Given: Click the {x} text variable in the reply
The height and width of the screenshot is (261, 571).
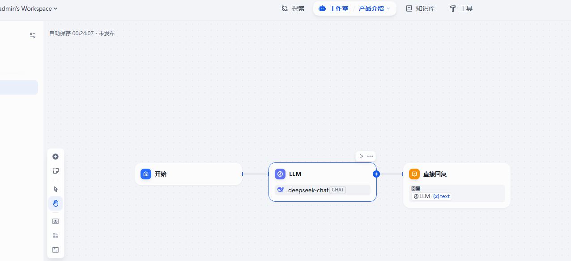Looking at the screenshot, I should [442, 196].
